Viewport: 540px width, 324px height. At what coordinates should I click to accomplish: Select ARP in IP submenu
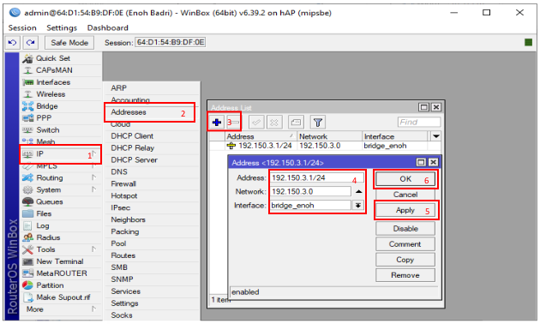152,88
